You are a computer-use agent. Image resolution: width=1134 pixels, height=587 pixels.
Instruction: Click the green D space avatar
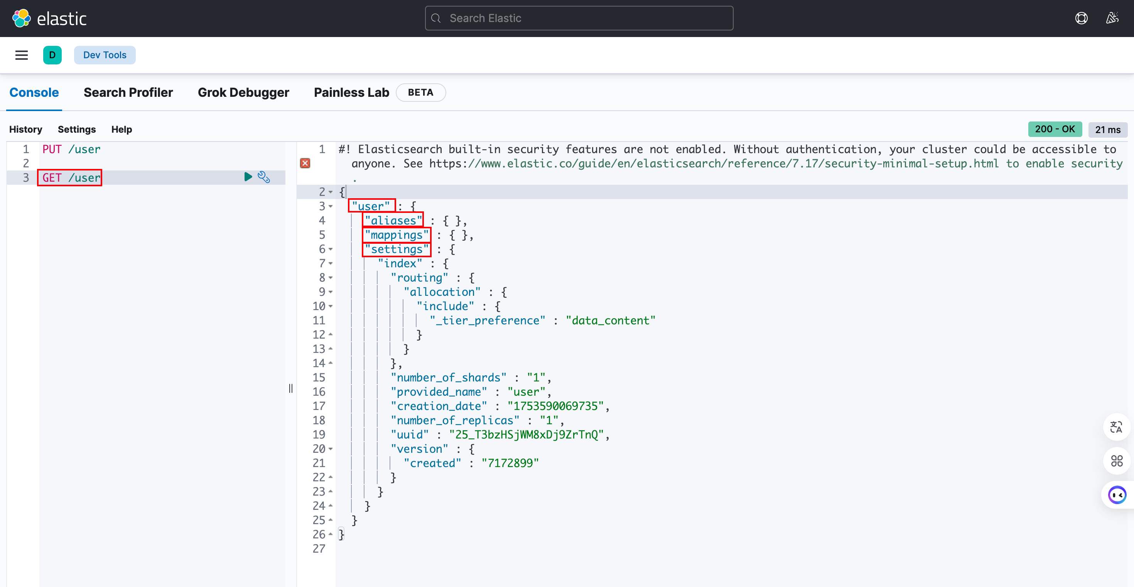52,55
